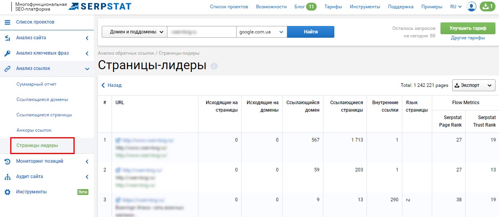Viewport: 499px width, 217px height.
Task: Open the google.com.ua search engine dropdown
Action: (x=261, y=32)
